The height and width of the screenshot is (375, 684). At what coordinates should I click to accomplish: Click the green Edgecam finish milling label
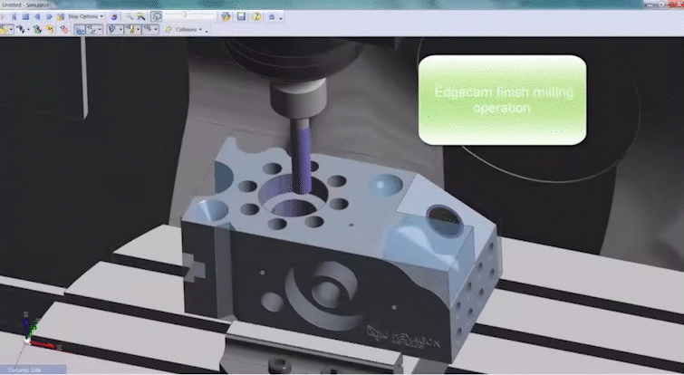502,100
